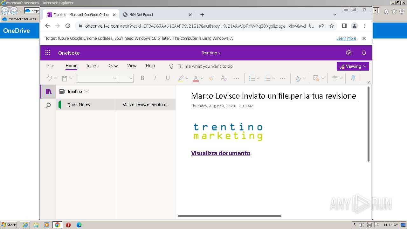
Task: Expand the Spelling dropdown arrow
Action: coord(341,78)
